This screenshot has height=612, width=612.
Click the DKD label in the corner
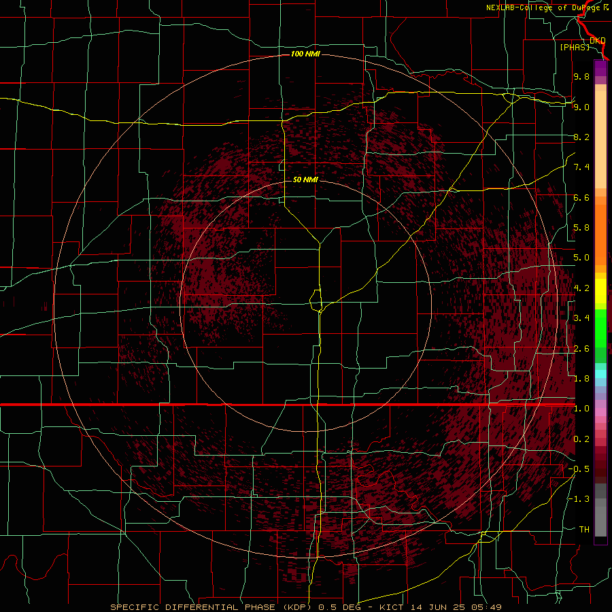pyautogui.click(x=598, y=40)
